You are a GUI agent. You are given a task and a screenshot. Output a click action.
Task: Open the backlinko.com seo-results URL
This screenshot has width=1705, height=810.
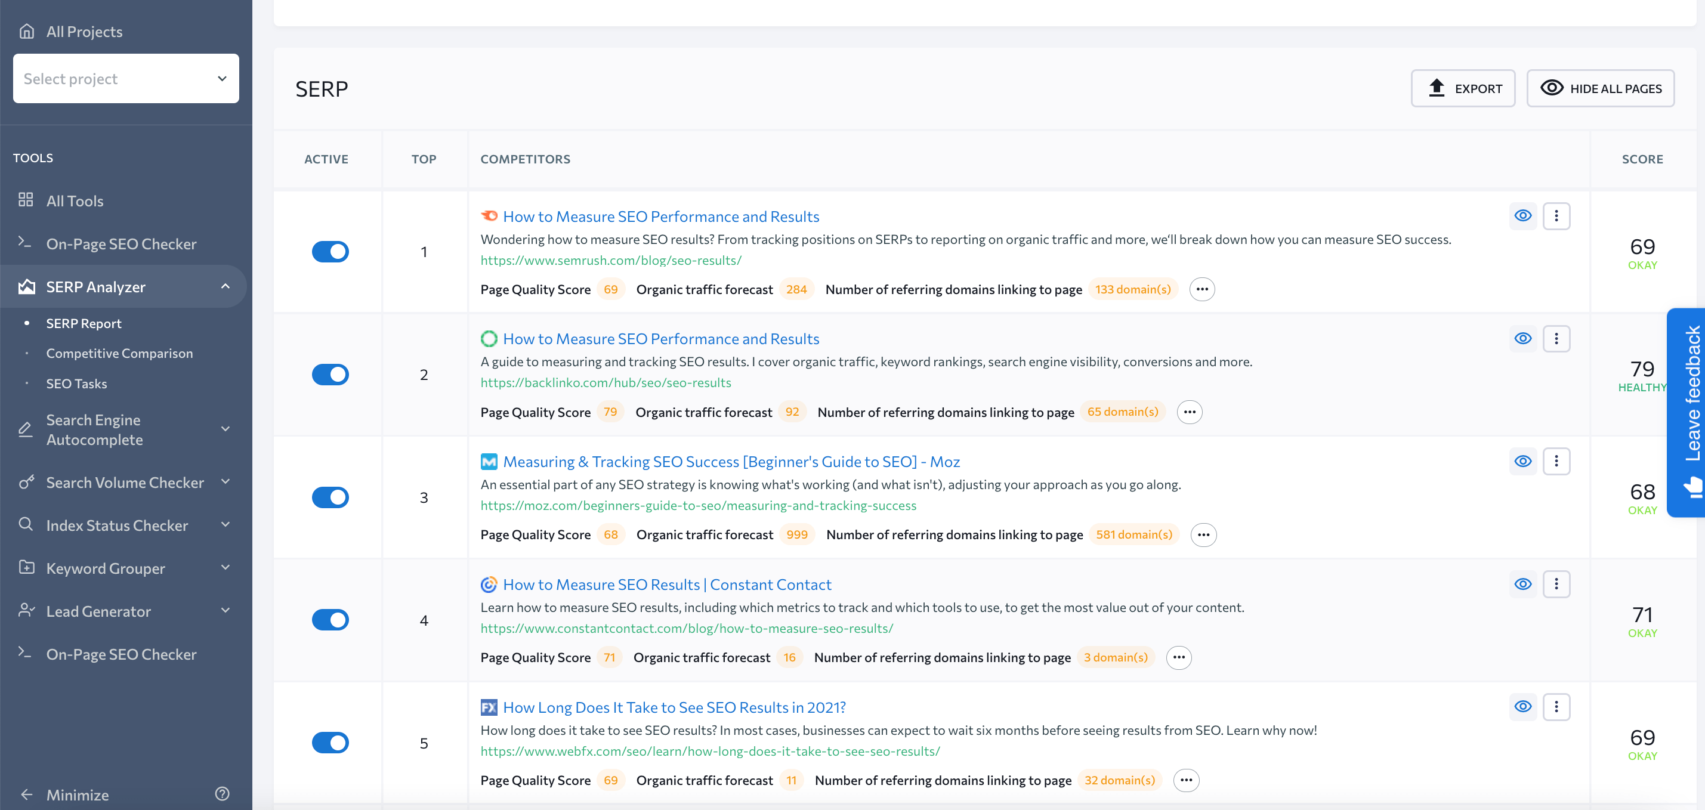pyautogui.click(x=606, y=382)
